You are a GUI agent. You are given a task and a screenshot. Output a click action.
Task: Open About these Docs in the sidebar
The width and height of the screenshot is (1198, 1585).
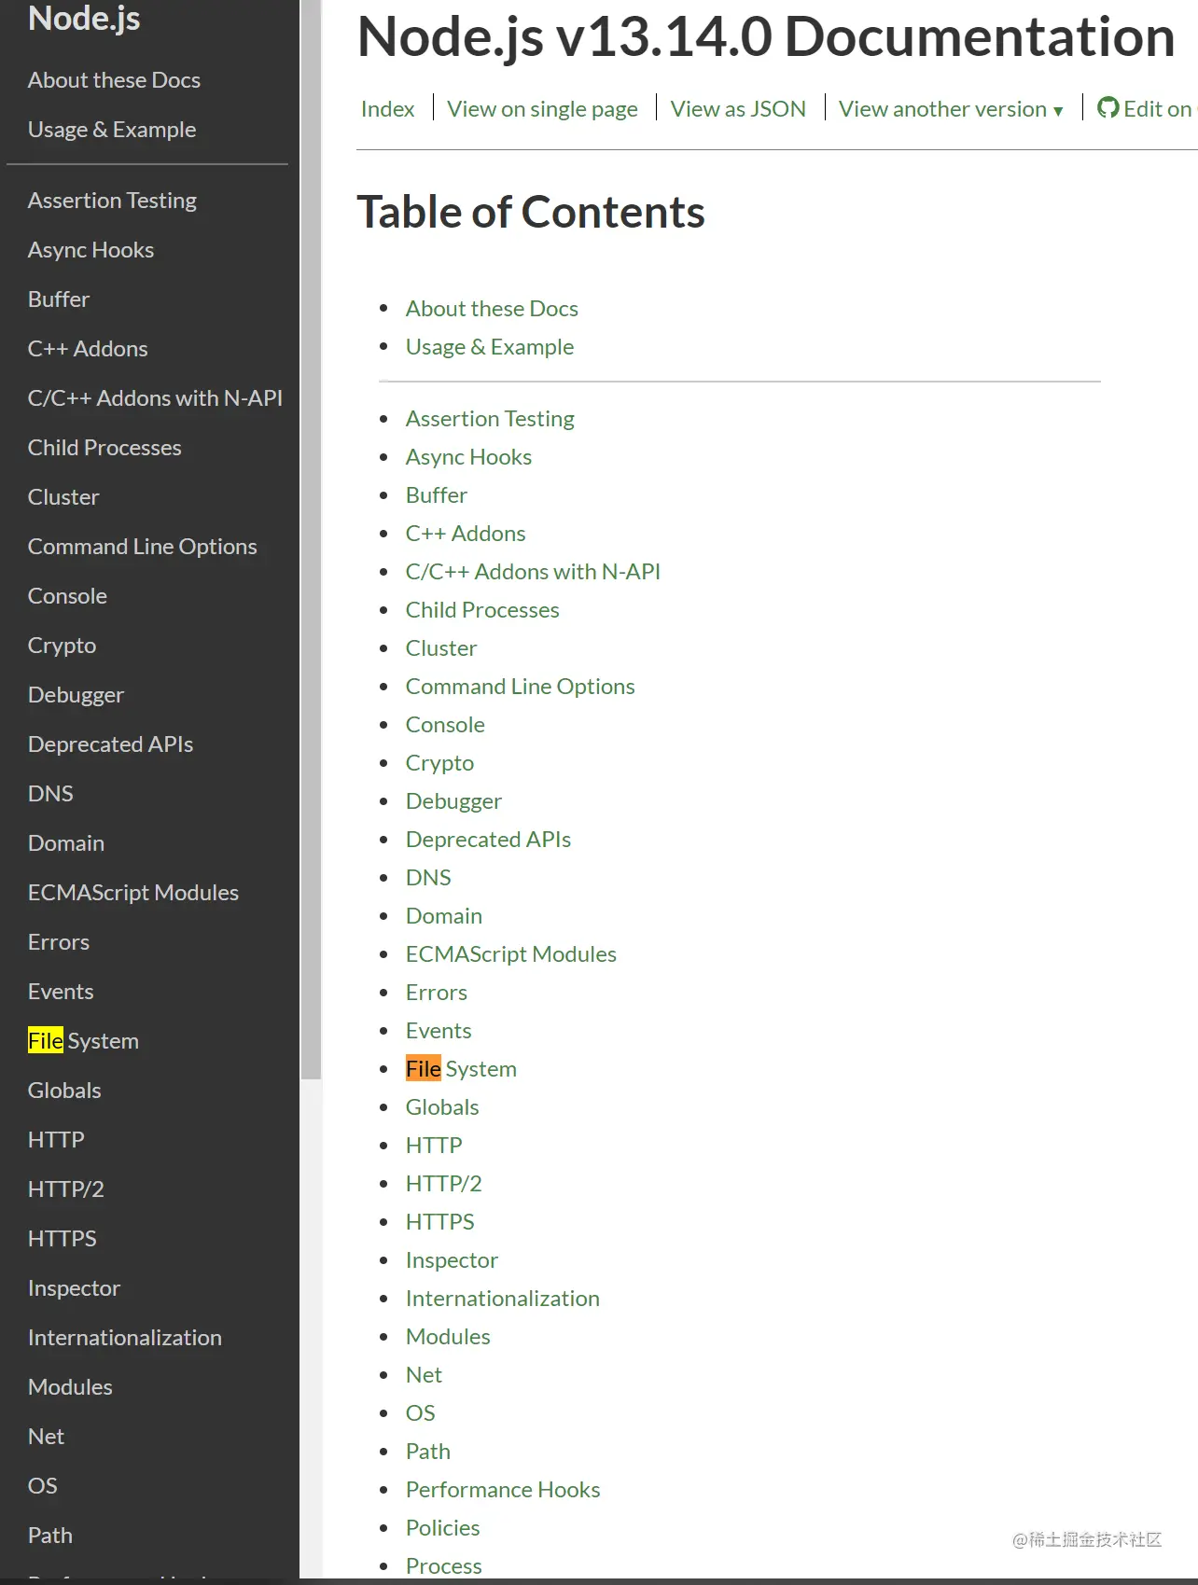coord(114,80)
